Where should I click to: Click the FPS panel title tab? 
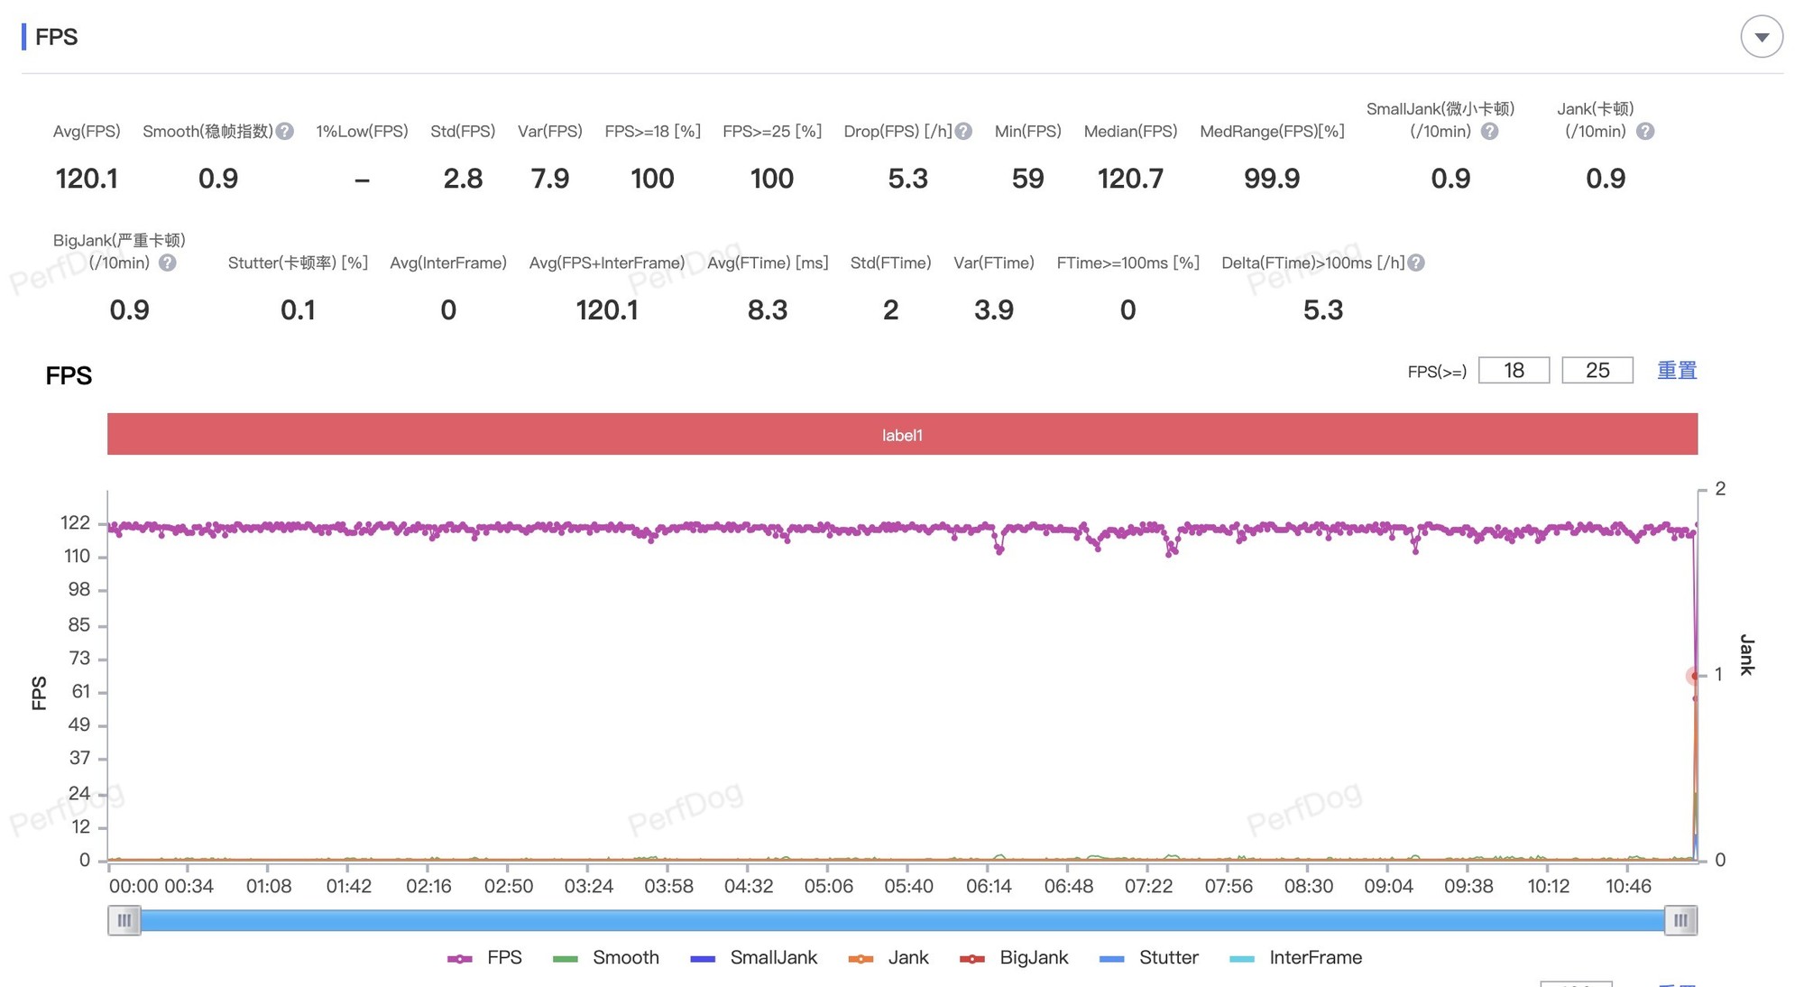click(x=59, y=35)
